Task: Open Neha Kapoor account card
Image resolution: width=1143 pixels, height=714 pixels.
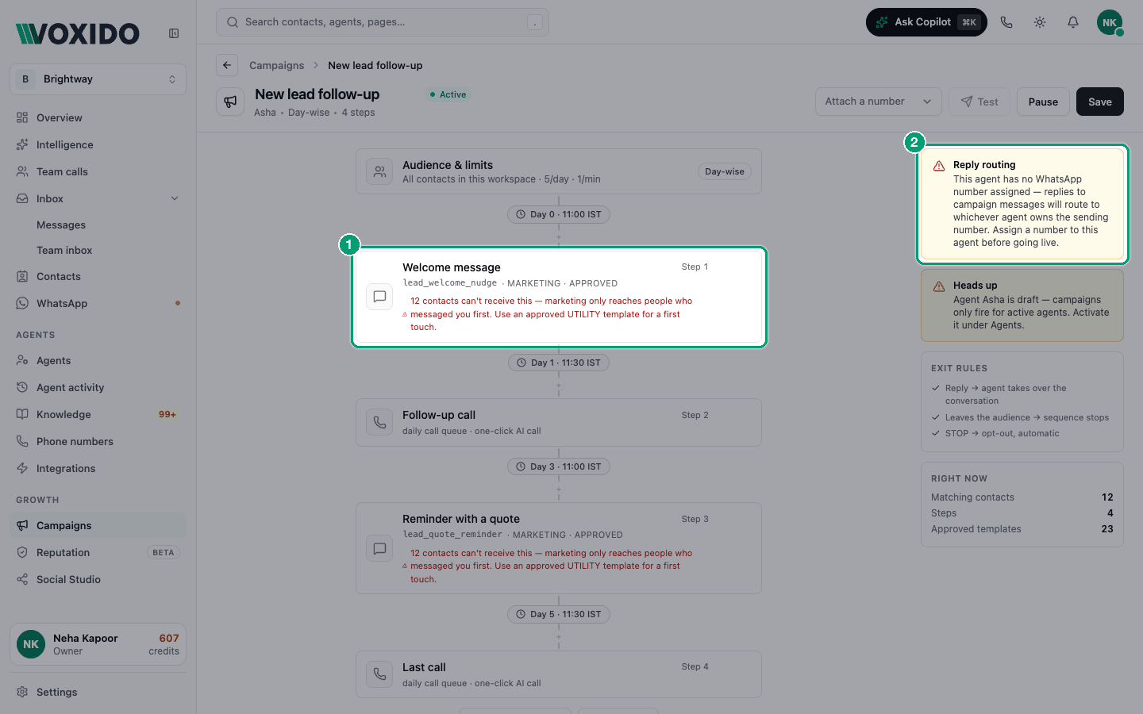Action: pyautogui.click(x=98, y=644)
